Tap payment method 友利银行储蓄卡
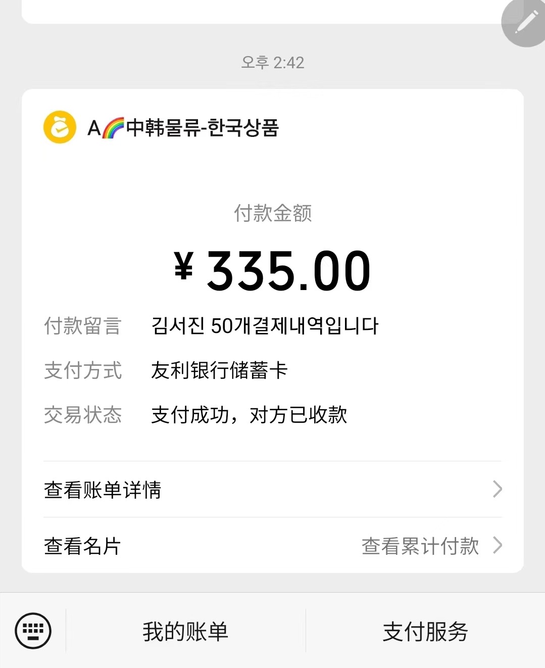Image resolution: width=545 pixels, height=668 pixels. click(219, 370)
